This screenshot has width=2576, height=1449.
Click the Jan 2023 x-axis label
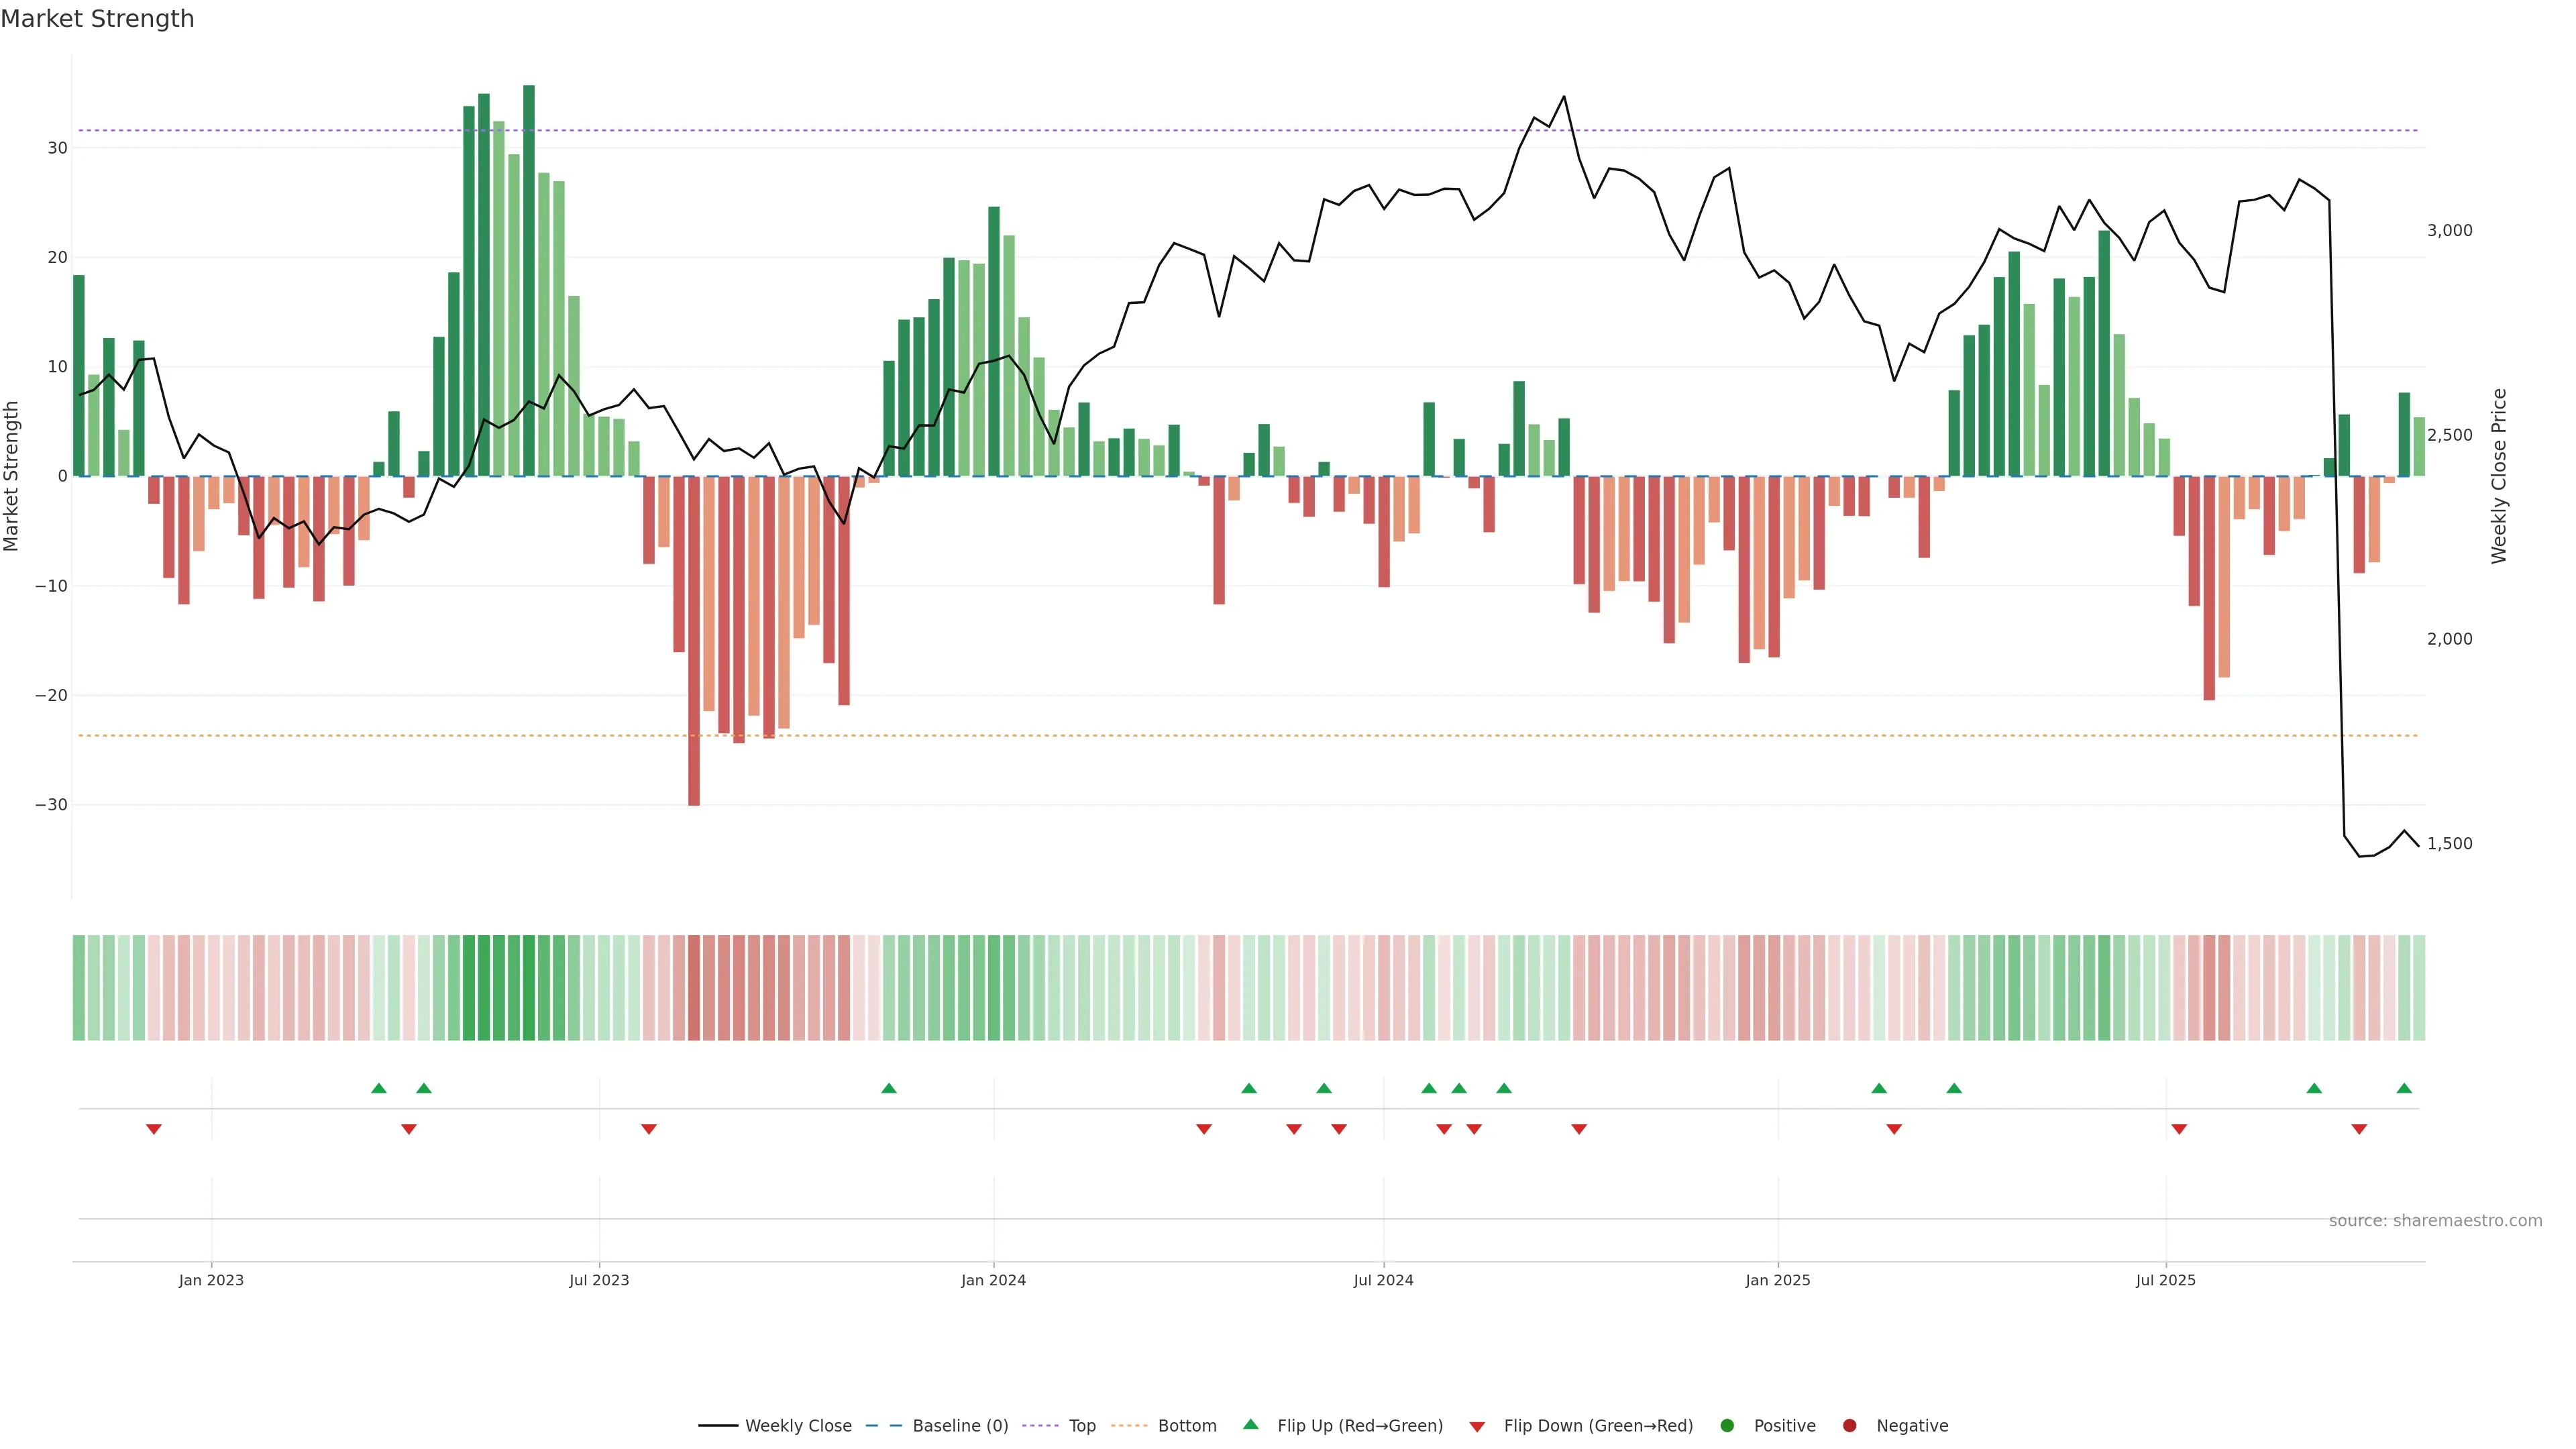211,1280
